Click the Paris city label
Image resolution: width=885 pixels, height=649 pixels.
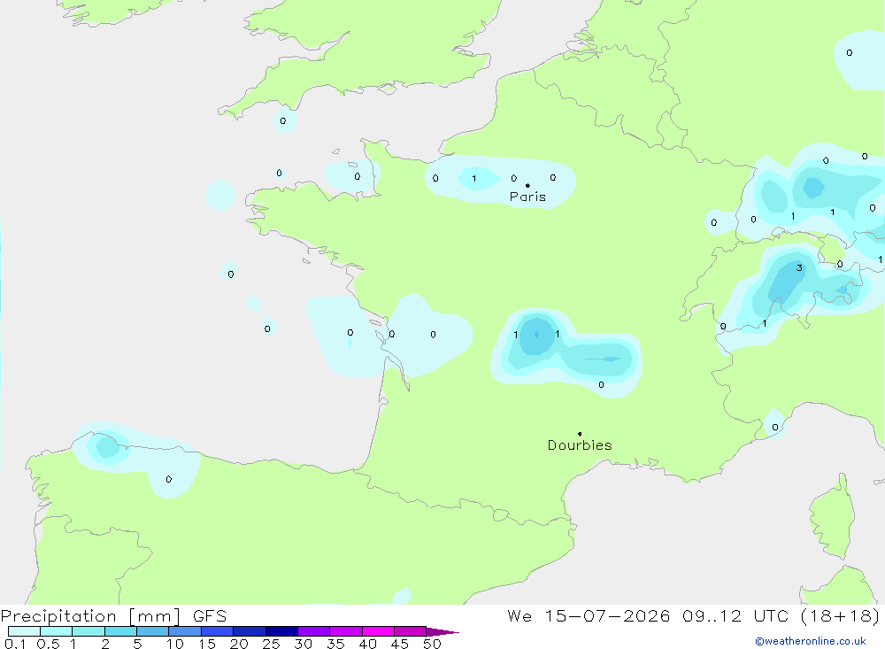click(527, 197)
